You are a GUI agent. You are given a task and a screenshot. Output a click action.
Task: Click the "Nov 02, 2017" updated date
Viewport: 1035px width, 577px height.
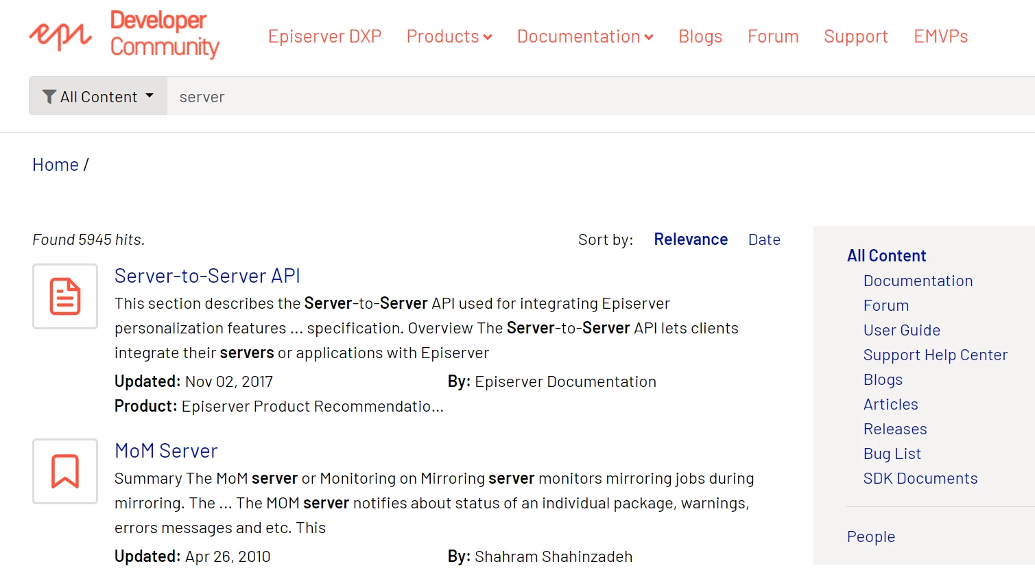(229, 381)
